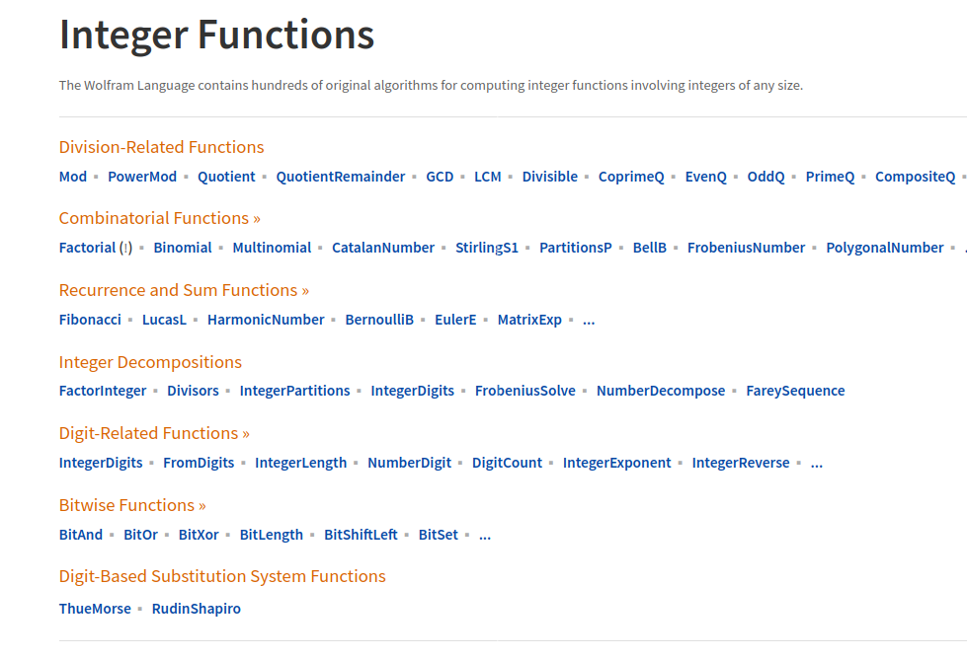Open the FactorInteger function link
967x659 pixels.
(103, 391)
